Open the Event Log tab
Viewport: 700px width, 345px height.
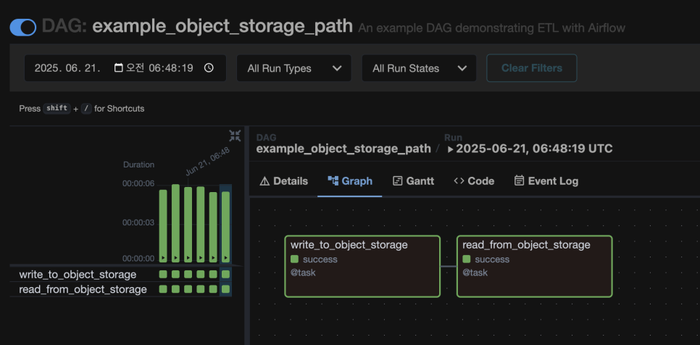tap(546, 180)
